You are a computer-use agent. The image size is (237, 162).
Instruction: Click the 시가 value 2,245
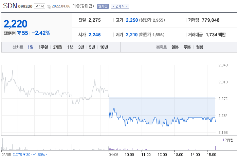pyautogui.click(x=95, y=35)
